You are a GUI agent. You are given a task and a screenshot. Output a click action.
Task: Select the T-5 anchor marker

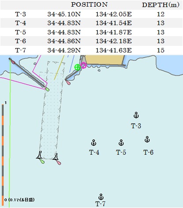121,142
